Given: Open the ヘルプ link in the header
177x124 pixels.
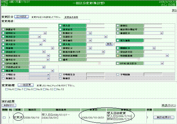Looking at the screenshot, I should pos(4,4).
